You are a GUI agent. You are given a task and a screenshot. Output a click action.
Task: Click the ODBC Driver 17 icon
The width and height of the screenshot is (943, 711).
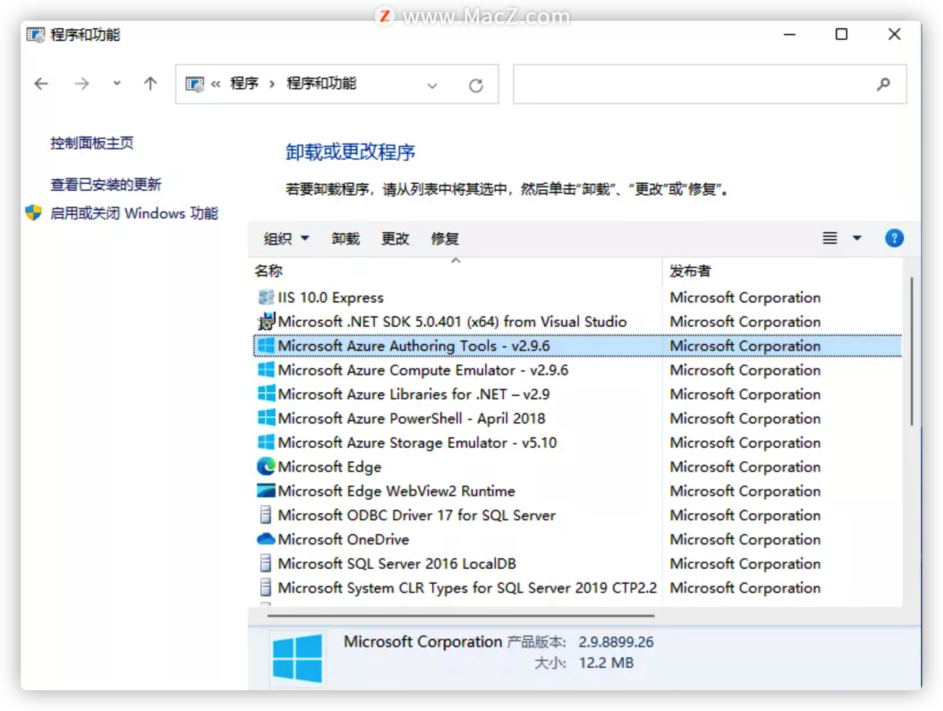point(266,515)
